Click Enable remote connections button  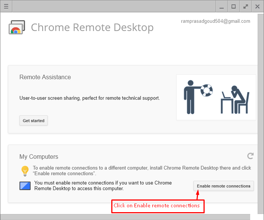pyautogui.click(x=224, y=186)
